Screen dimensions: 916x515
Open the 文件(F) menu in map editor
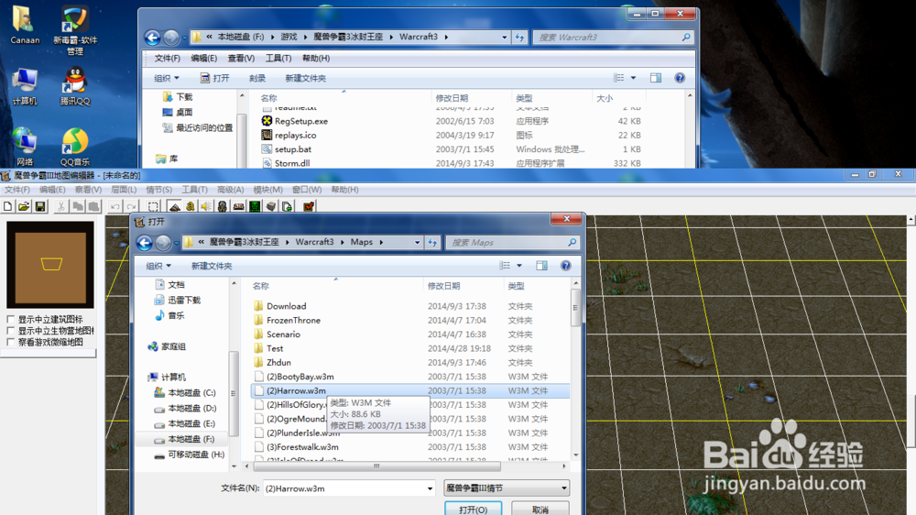pyautogui.click(x=17, y=190)
